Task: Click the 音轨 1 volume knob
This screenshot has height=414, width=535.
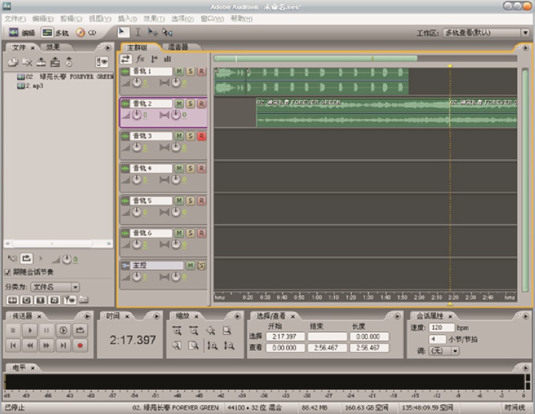Action: [x=137, y=82]
